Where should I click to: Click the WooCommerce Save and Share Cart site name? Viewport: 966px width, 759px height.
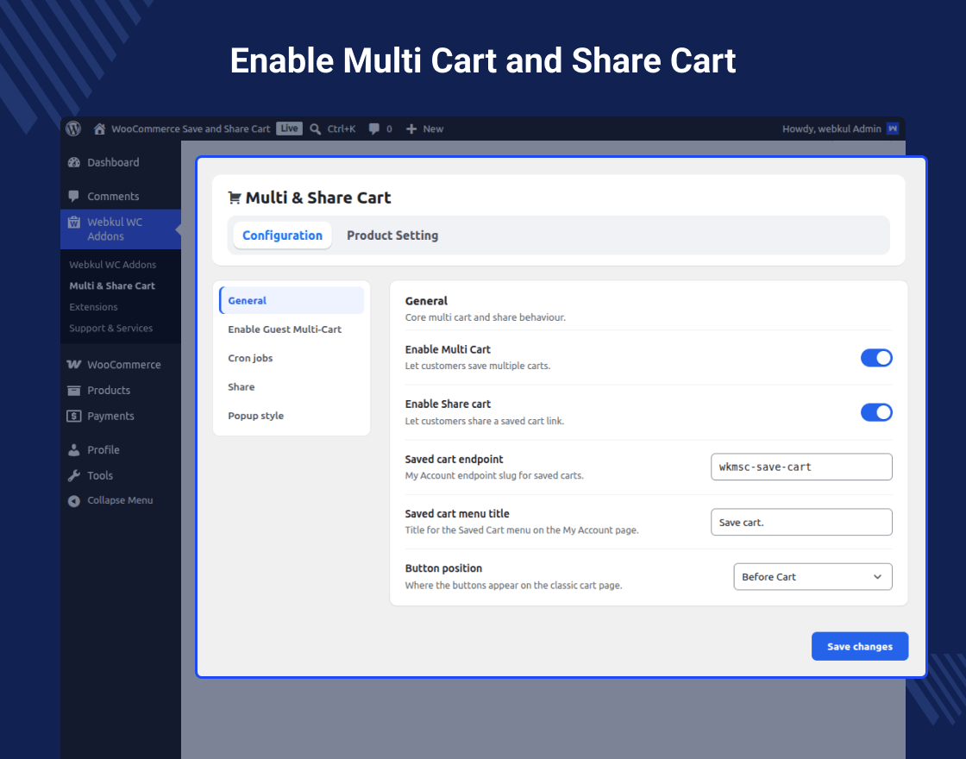point(191,129)
